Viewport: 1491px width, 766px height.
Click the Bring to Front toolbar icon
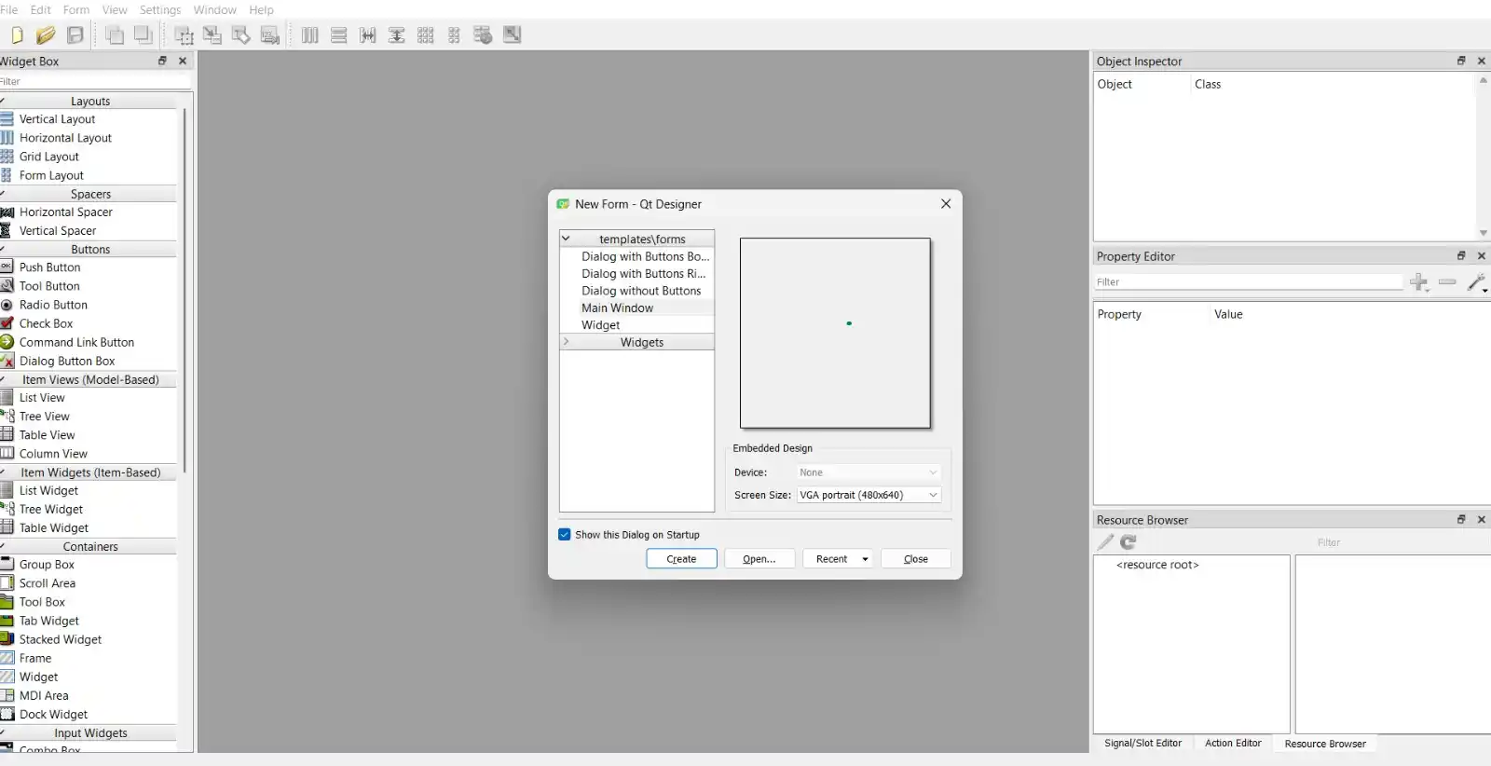pos(144,35)
